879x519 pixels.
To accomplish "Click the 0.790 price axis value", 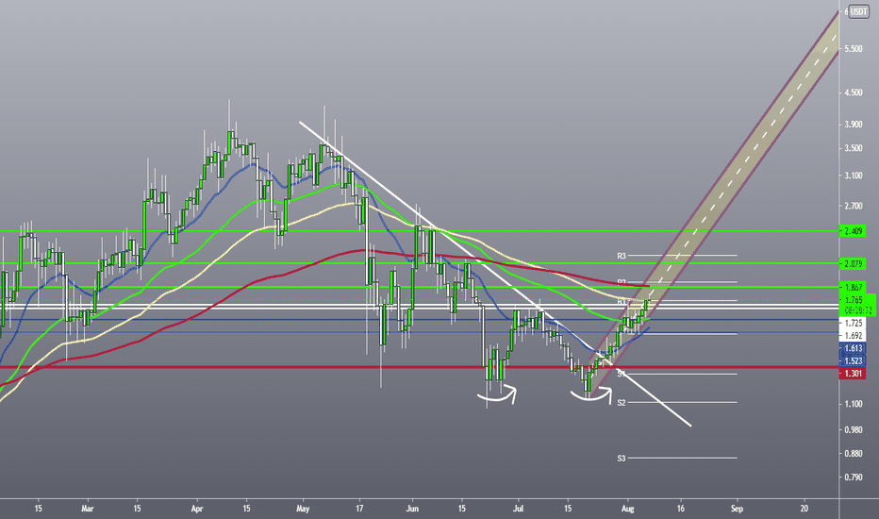I will point(854,477).
